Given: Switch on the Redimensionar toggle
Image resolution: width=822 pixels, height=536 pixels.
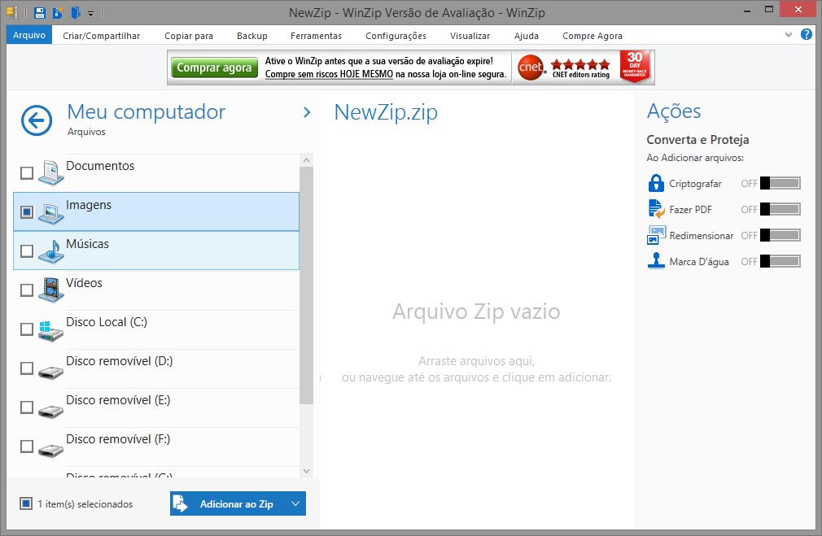Looking at the screenshot, I should pyautogui.click(x=780, y=235).
